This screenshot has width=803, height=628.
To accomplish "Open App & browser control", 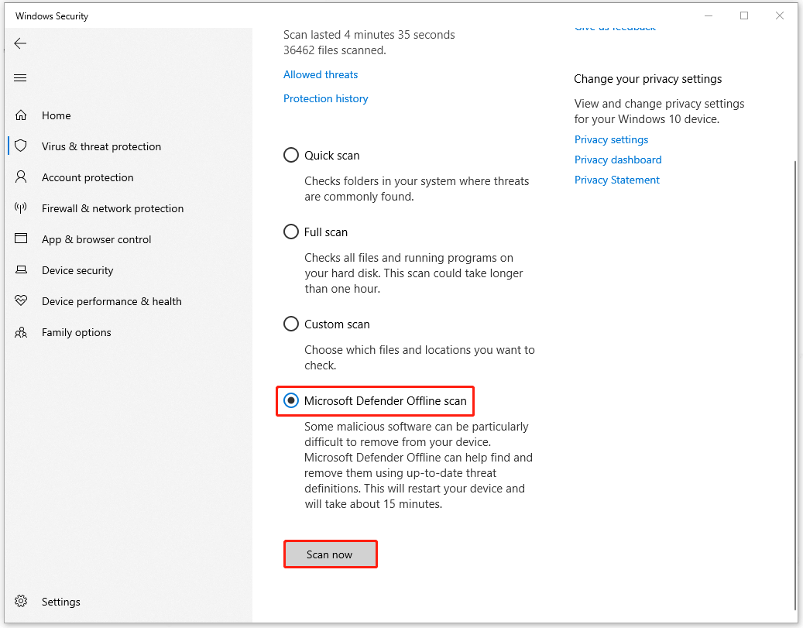I will pos(96,239).
